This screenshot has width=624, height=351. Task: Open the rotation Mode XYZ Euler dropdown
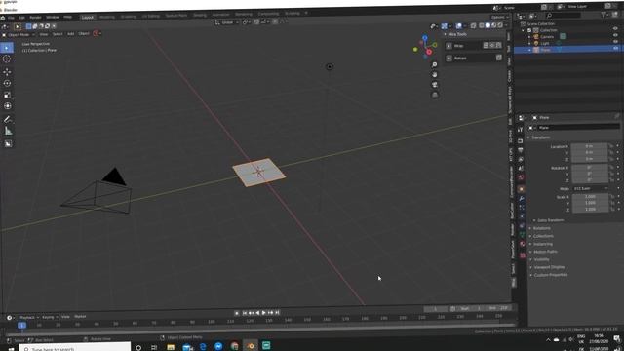(x=590, y=188)
